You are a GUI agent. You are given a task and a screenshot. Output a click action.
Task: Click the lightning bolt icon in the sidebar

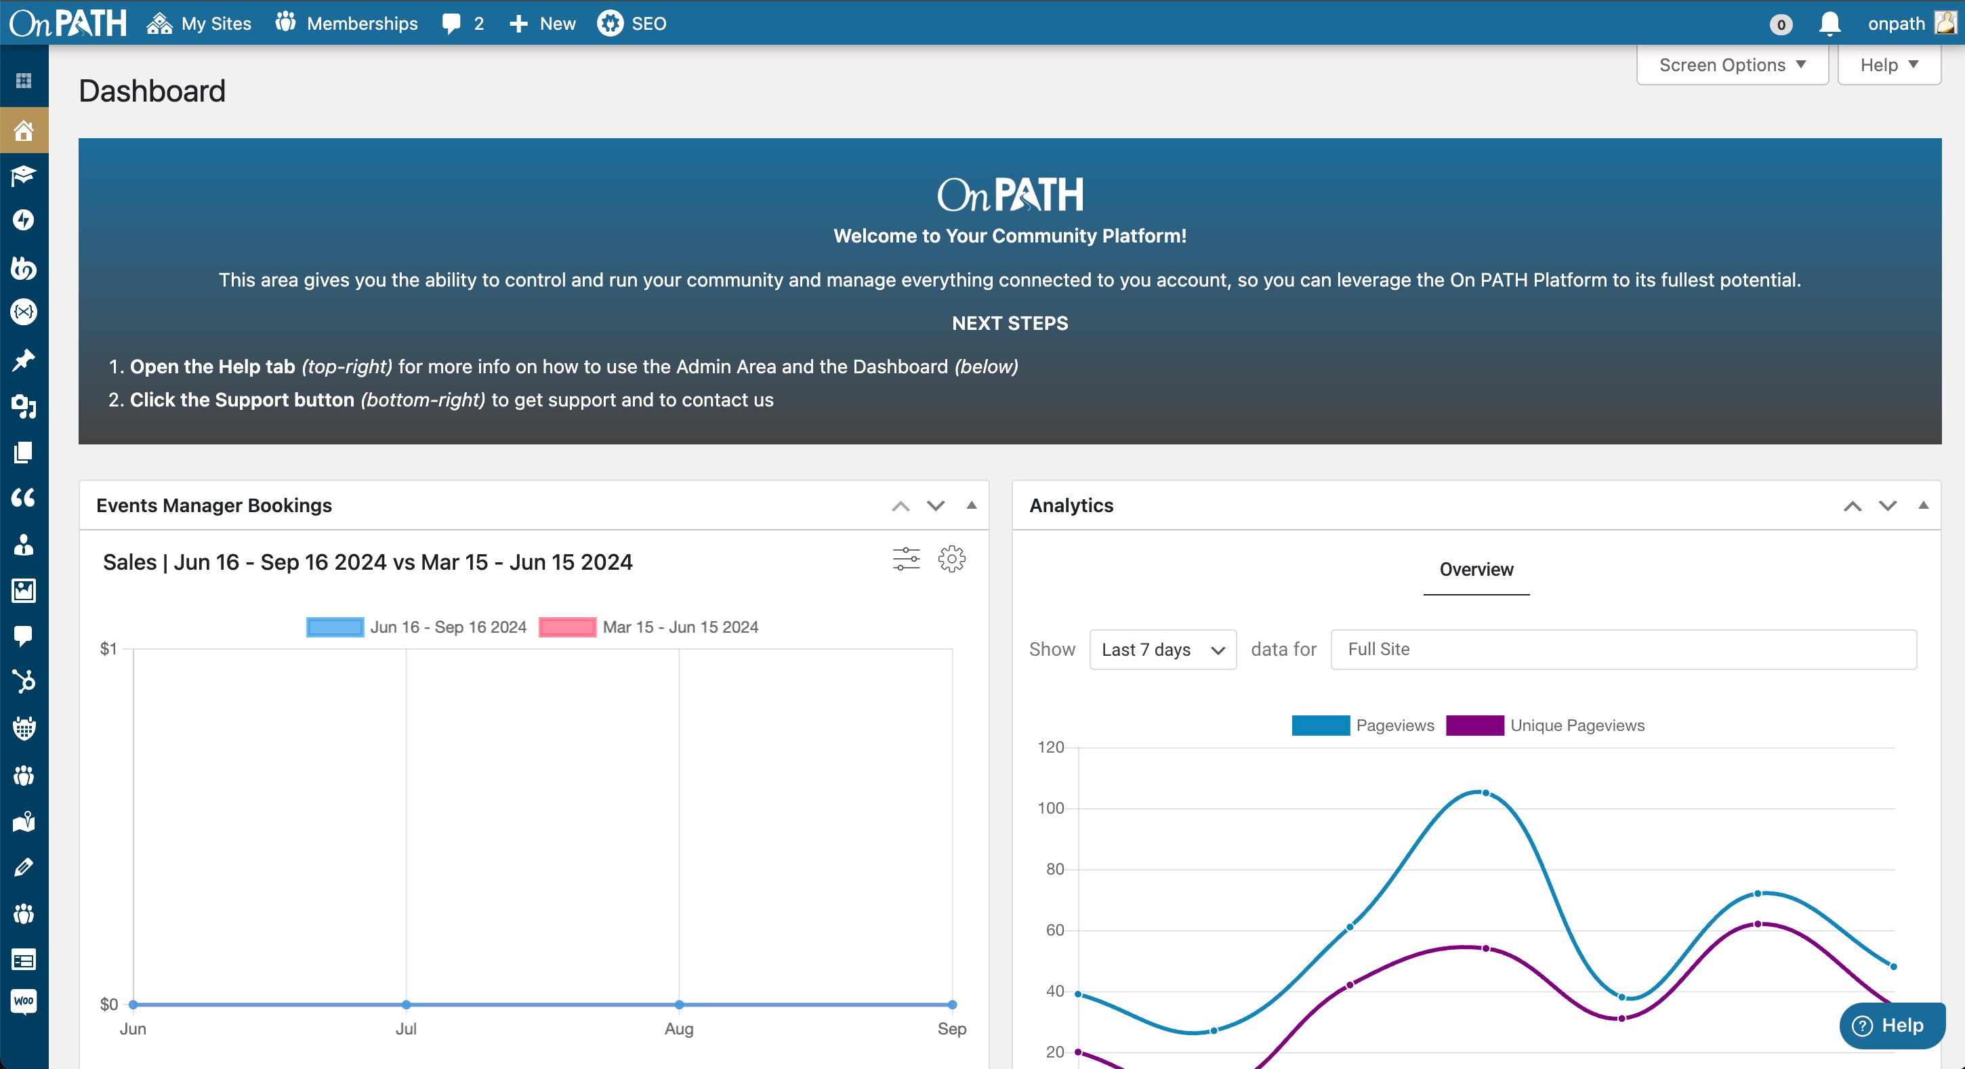tap(24, 220)
